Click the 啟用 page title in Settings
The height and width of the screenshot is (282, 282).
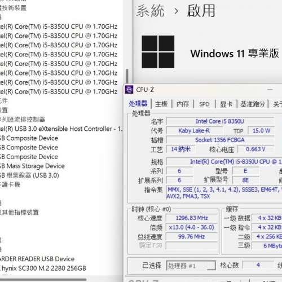click(x=201, y=11)
